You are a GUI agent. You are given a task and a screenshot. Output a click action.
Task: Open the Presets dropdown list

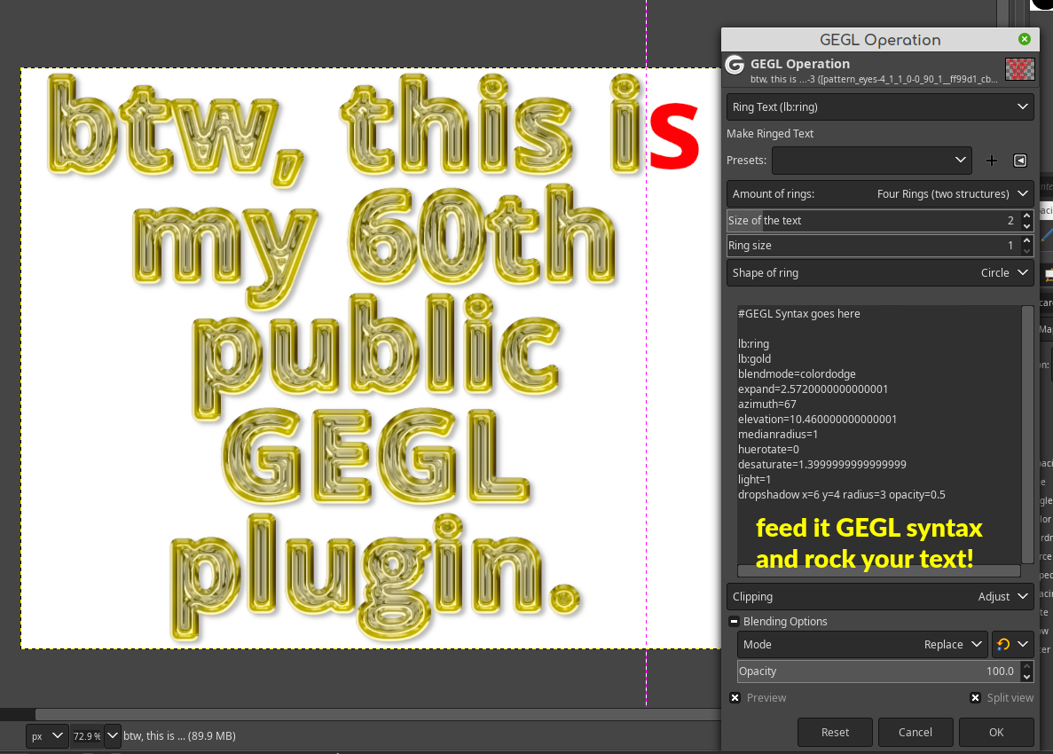click(x=872, y=161)
